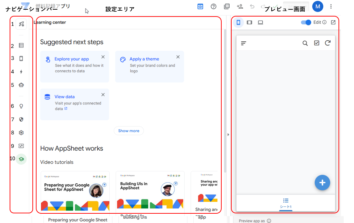Open the Security shield section
The image size is (354, 223).
(x=21, y=119)
